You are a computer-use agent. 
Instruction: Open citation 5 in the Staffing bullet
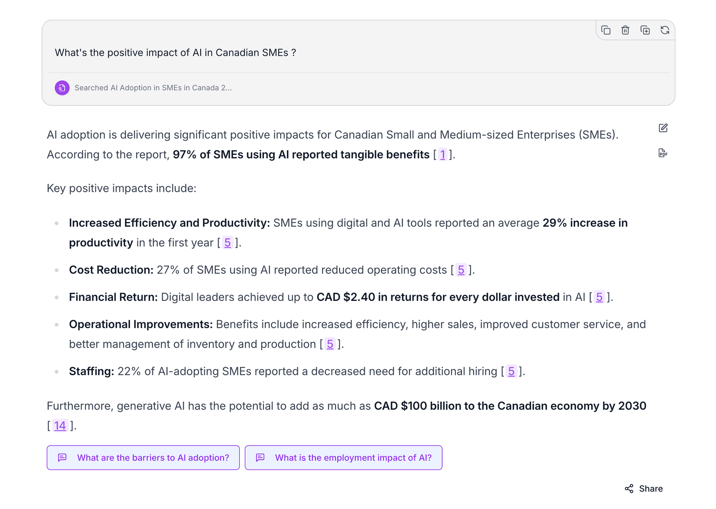[x=512, y=371]
